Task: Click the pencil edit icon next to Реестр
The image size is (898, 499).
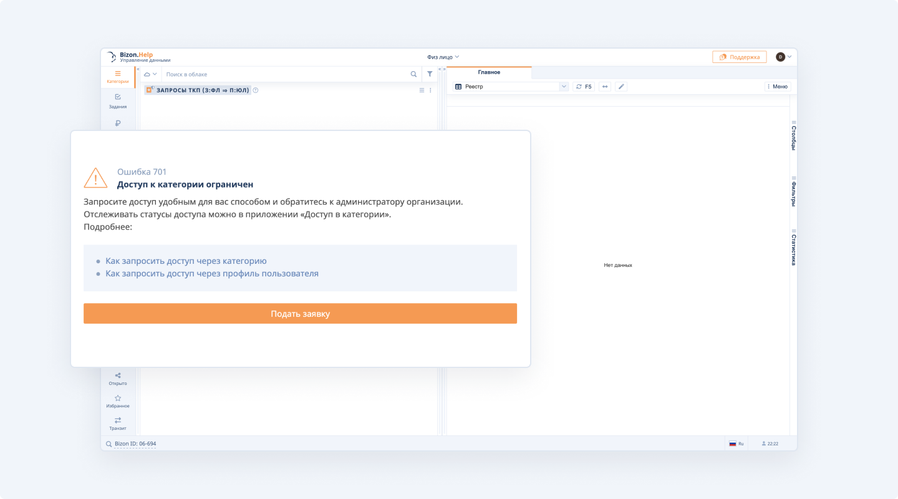Action: click(x=620, y=86)
